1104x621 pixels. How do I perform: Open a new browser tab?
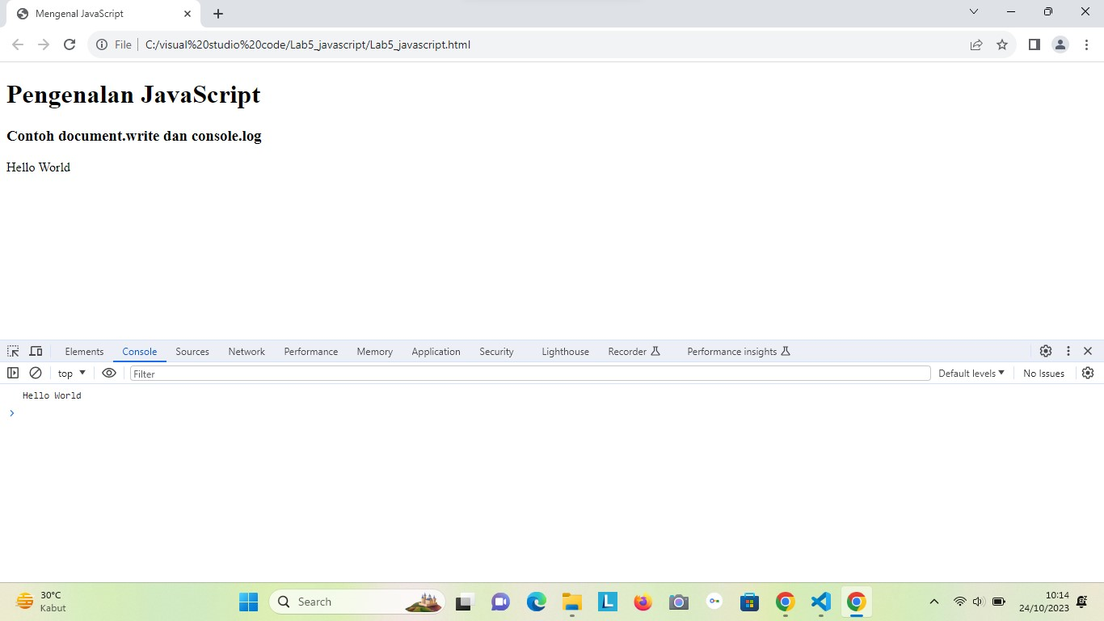(217, 13)
